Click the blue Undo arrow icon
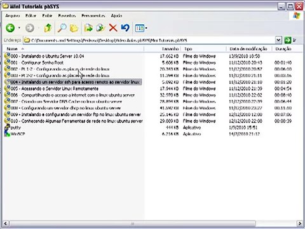305x229 pixels. tap(125, 28)
